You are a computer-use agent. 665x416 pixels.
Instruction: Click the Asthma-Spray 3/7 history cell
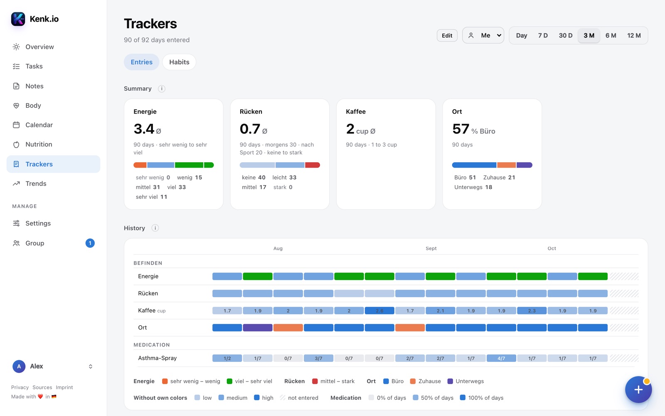point(318,358)
